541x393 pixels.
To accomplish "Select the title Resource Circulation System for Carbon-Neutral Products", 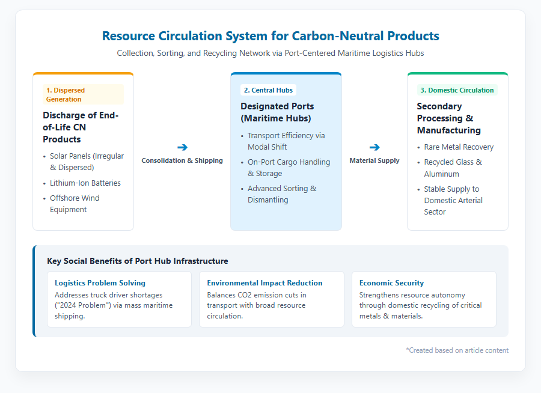I will [x=270, y=36].
